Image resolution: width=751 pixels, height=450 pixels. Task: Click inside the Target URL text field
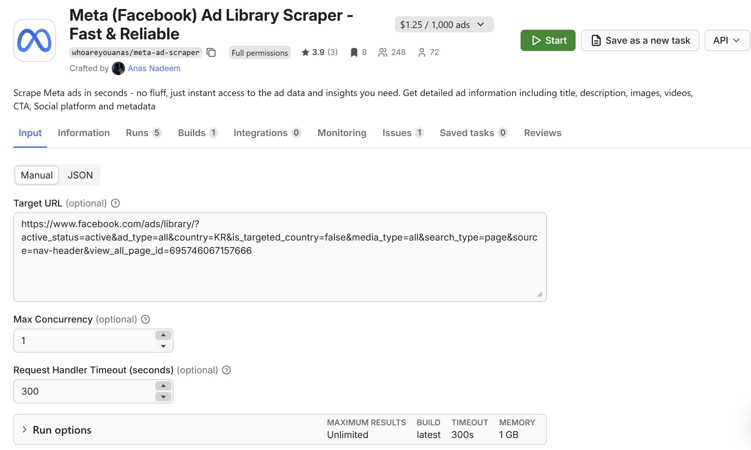click(279, 270)
